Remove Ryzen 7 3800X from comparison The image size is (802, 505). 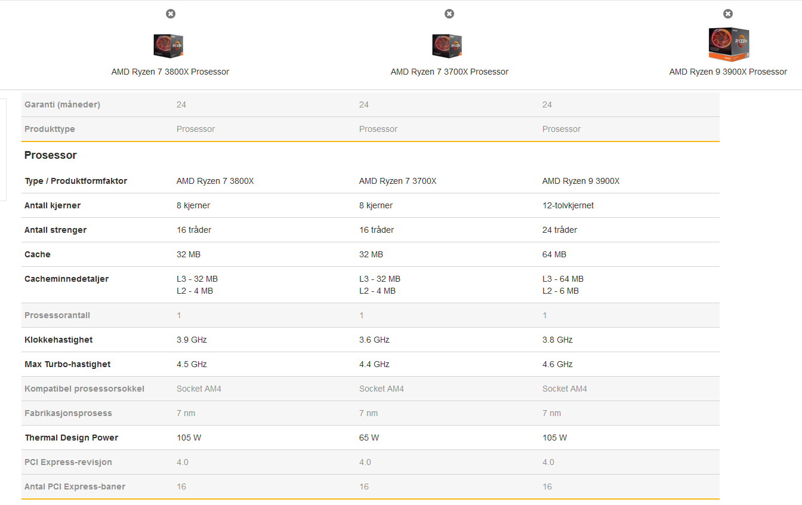(x=171, y=14)
